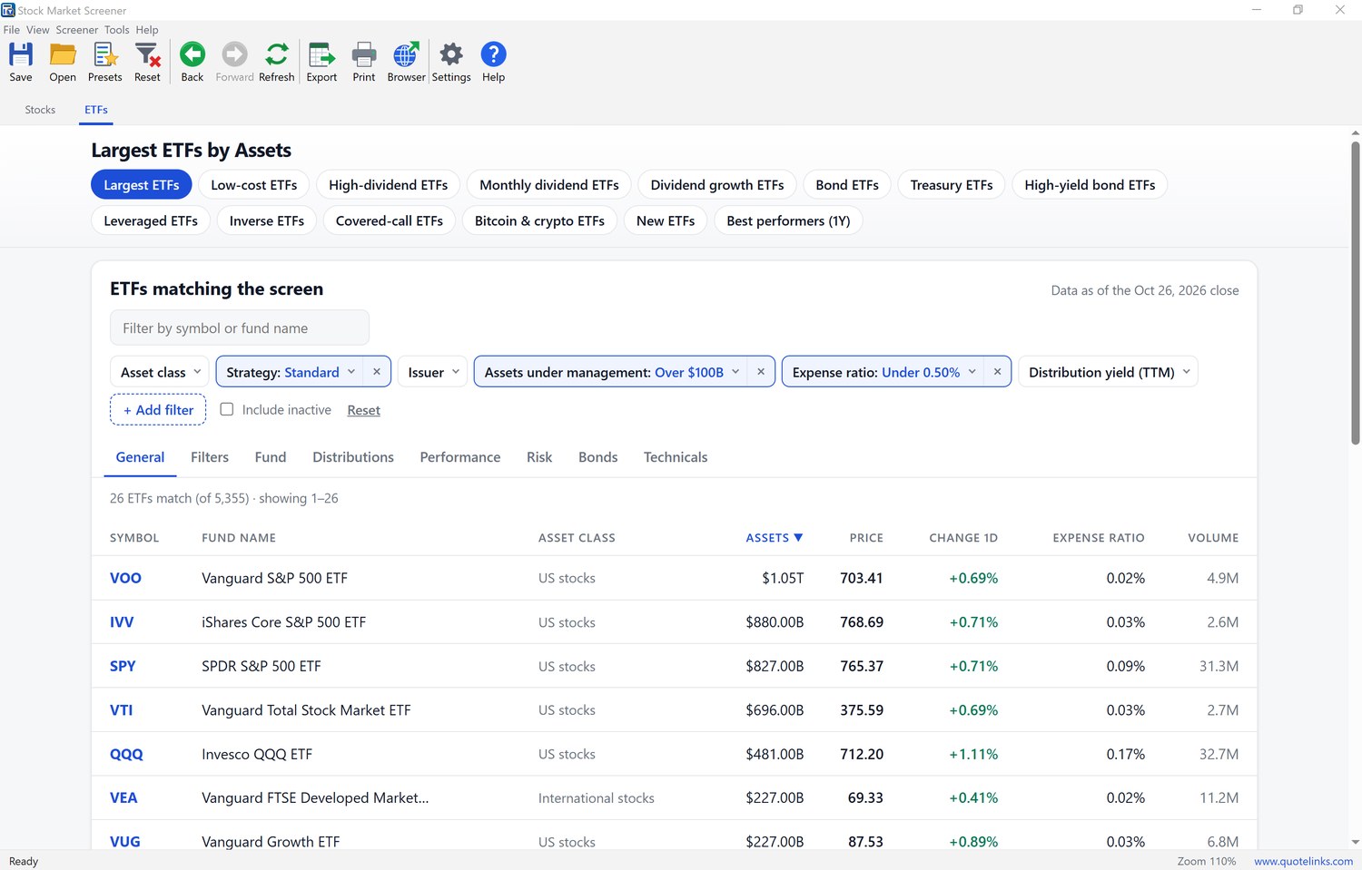Remove the Expense ratio filter
Image resolution: width=1362 pixels, height=870 pixels.
[x=997, y=372]
